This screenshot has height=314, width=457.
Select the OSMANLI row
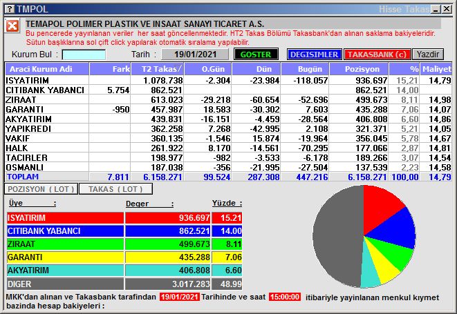point(228,167)
